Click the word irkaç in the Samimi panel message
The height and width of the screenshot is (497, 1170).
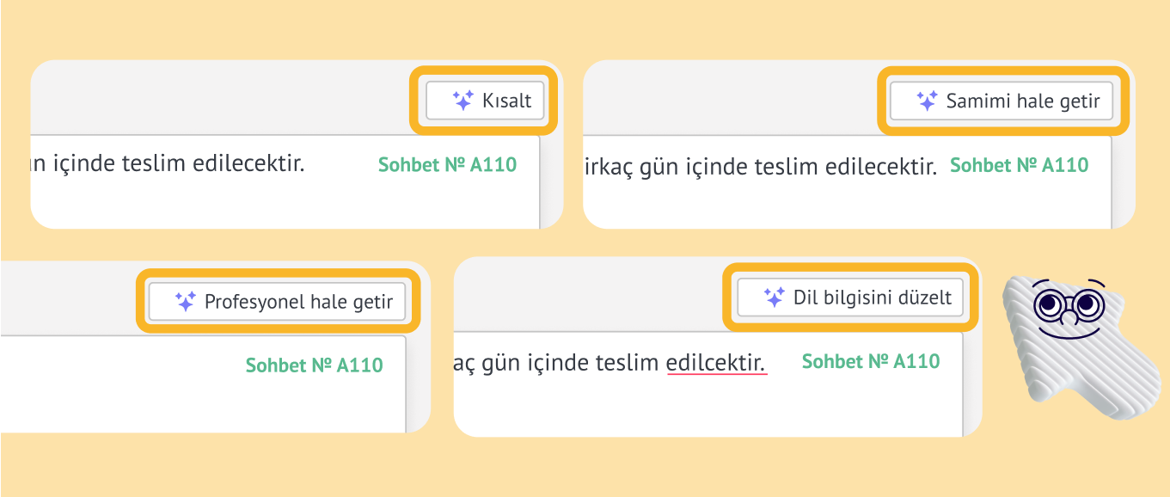click(604, 166)
